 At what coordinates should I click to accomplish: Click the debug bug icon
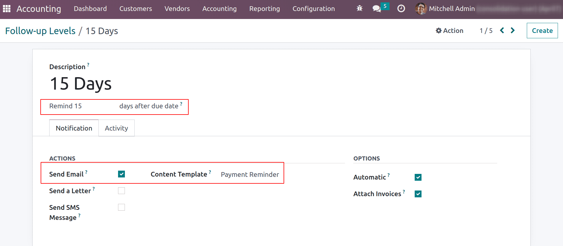360,8
